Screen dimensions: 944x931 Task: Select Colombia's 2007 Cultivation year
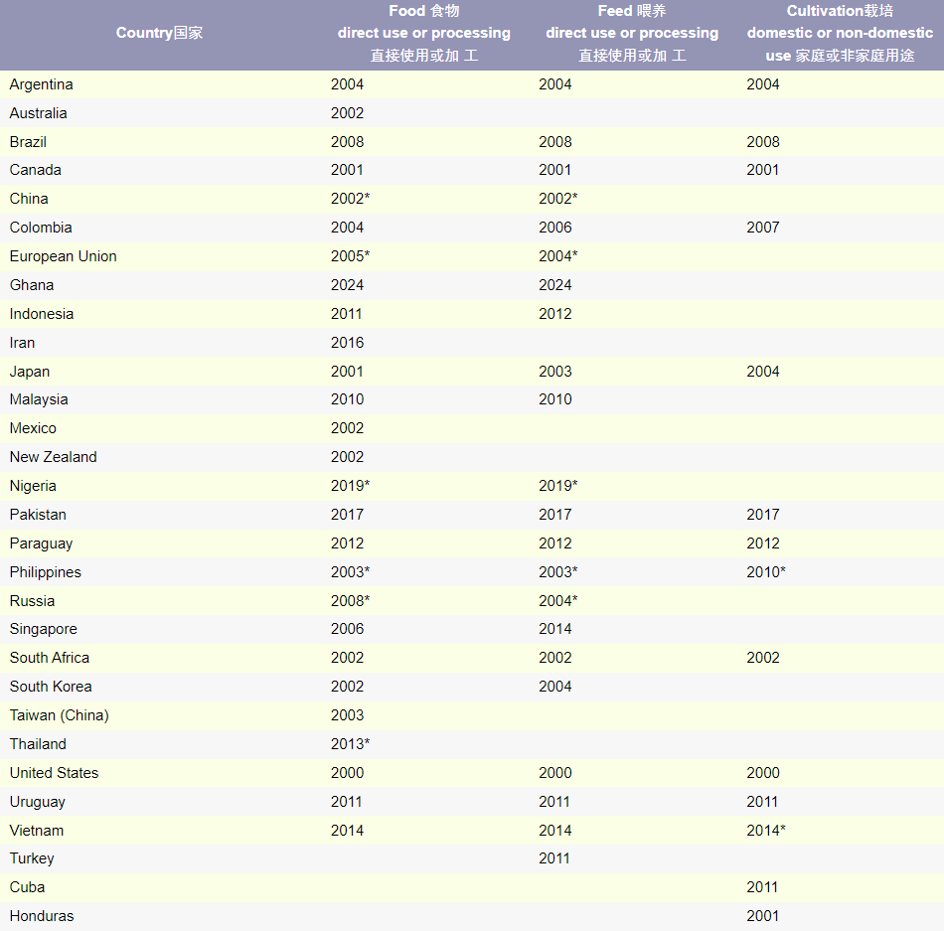763,228
